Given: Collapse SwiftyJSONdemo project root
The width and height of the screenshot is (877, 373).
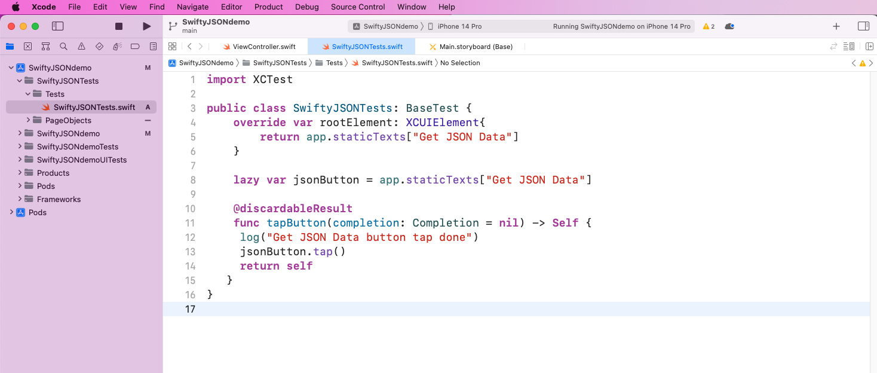Looking at the screenshot, I should [11, 68].
